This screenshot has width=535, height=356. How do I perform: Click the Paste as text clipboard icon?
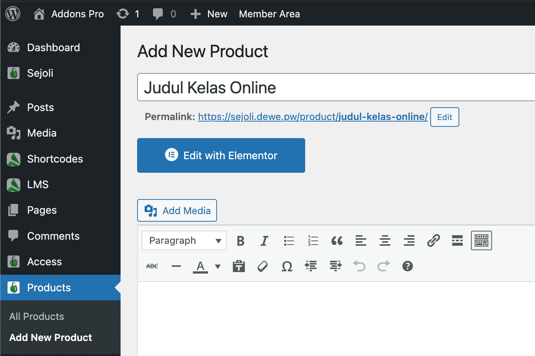[239, 266]
